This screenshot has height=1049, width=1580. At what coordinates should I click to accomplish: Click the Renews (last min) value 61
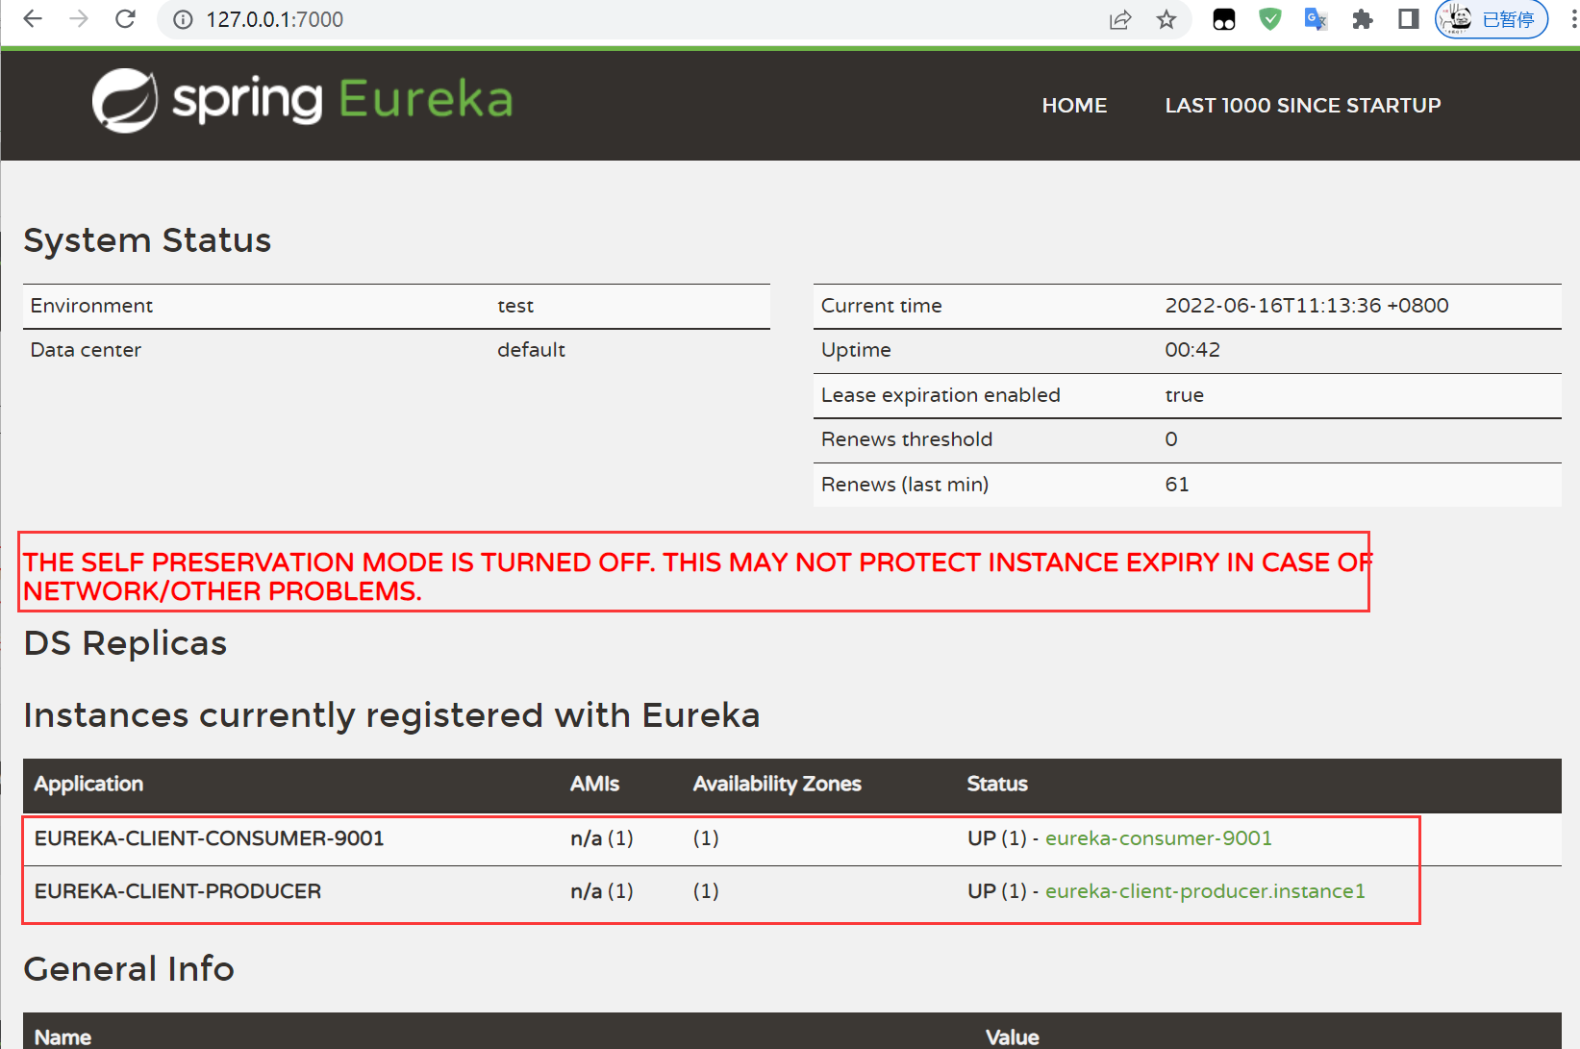pos(1177,485)
